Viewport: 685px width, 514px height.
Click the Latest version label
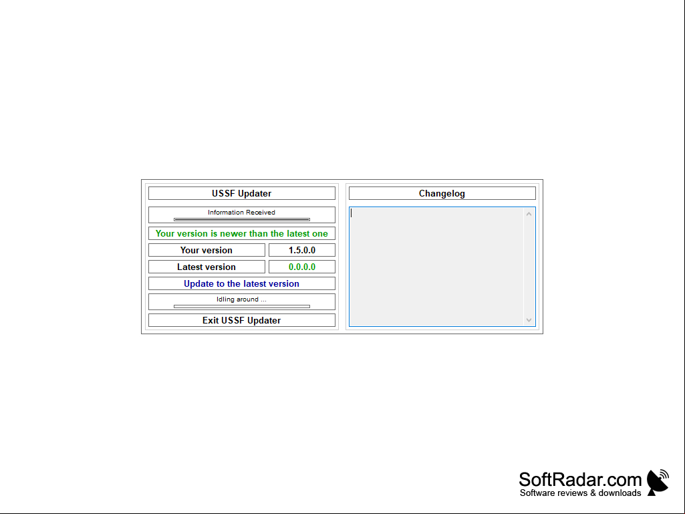point(207,267)
